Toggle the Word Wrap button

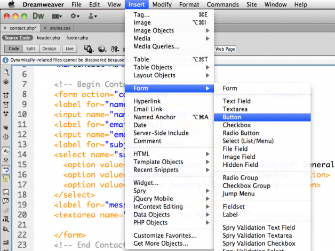(x=6, y=169)
